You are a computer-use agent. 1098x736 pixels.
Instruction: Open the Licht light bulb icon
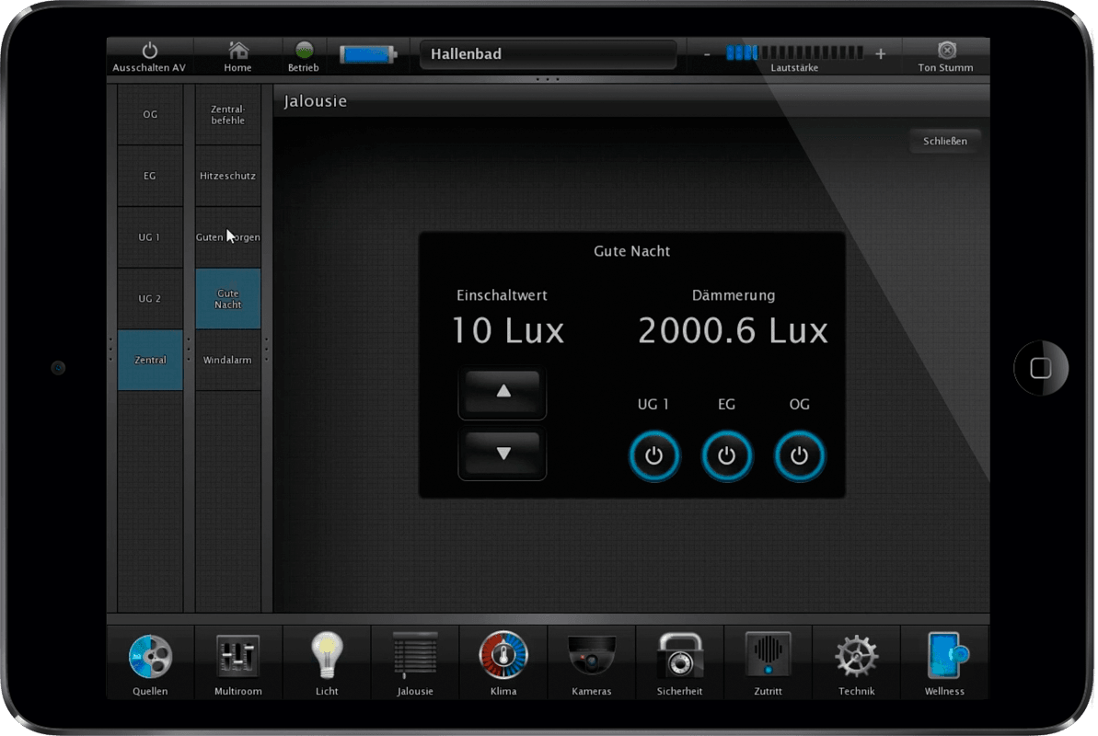pyautogui.click(x=326, y=657)
